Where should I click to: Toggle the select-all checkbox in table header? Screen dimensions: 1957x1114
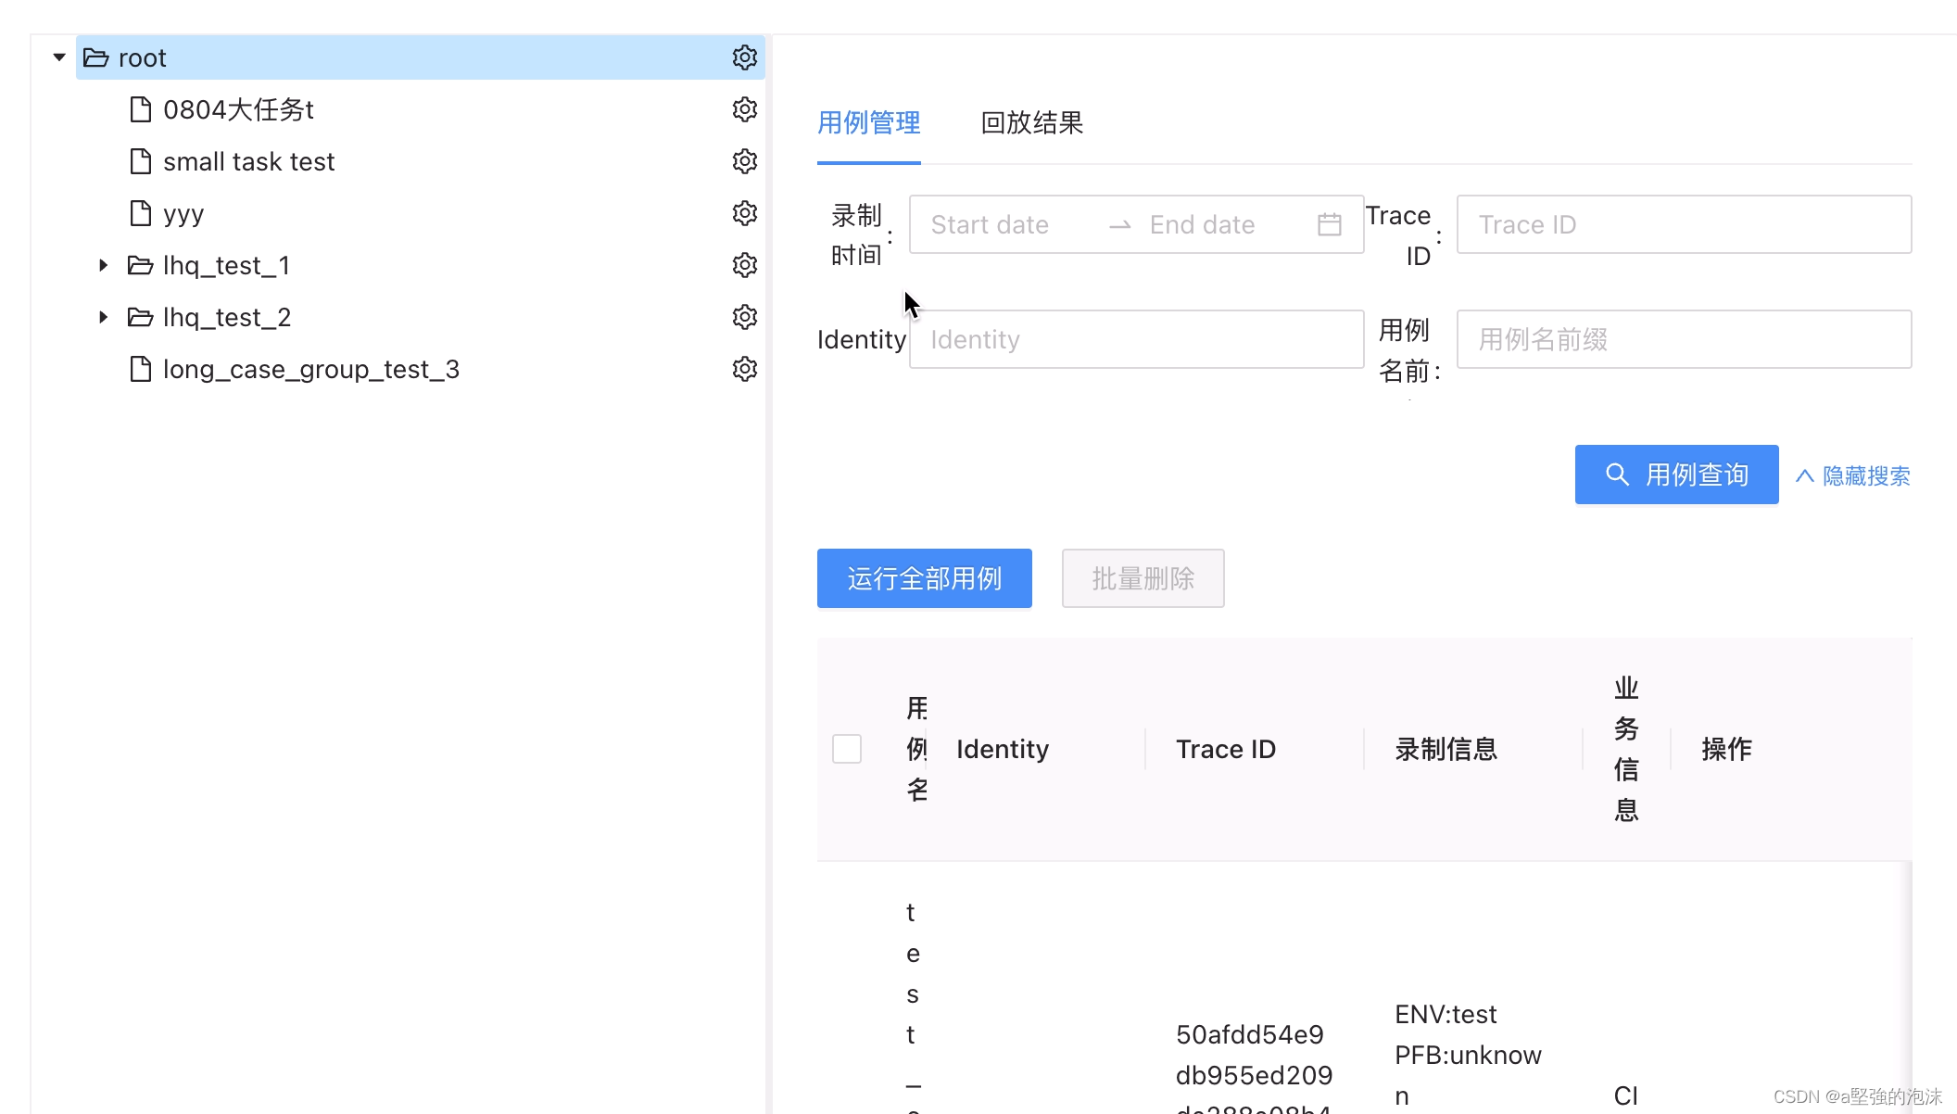click(x=847, y=749)
